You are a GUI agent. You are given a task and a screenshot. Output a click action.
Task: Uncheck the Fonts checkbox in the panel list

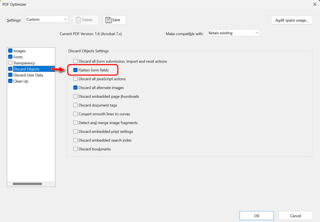10,57
